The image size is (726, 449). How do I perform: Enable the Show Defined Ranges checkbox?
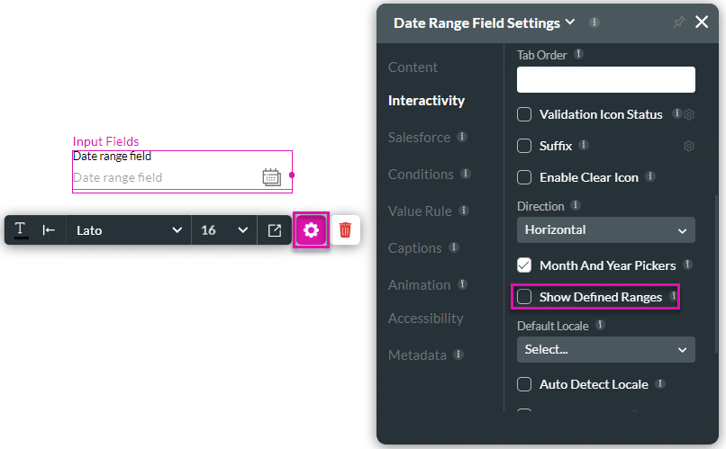[x=524, y=297]
